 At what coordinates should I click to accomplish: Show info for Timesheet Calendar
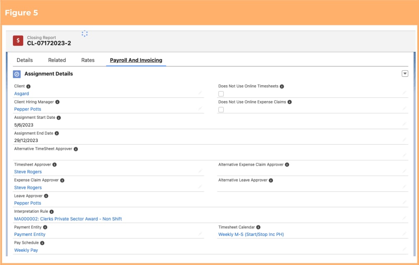(x=258, y=227)
